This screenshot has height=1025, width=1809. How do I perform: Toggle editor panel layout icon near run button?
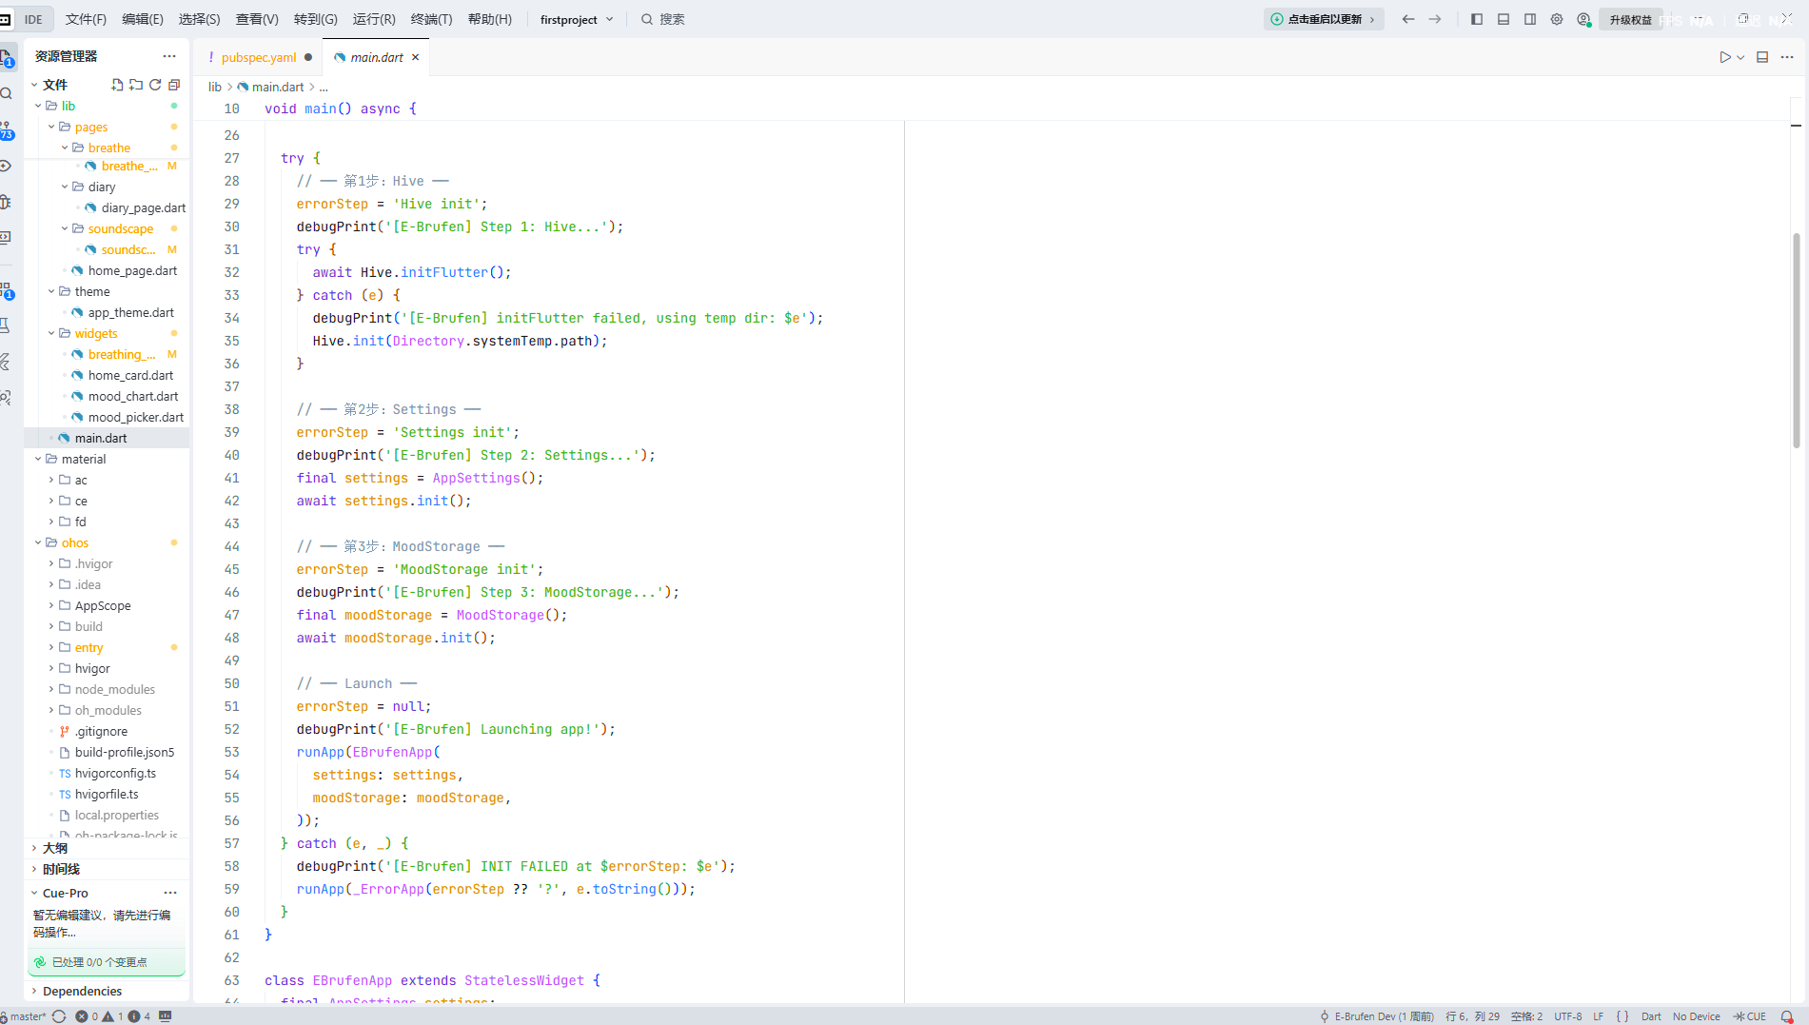click(x=1762, y=57)
